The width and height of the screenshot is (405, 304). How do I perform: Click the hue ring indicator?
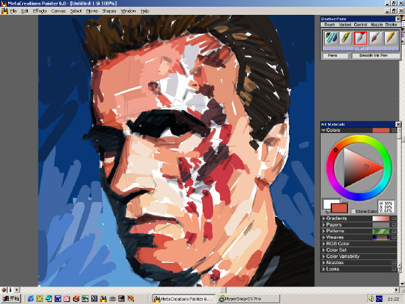(335, 150)
